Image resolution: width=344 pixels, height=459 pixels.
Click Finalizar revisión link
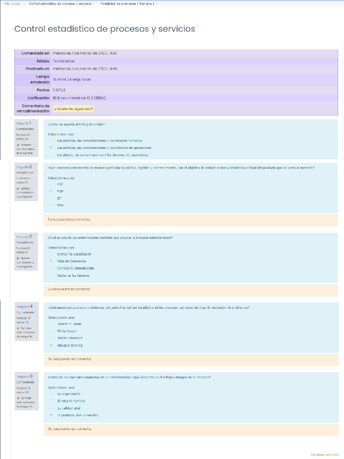click(325, 455)
